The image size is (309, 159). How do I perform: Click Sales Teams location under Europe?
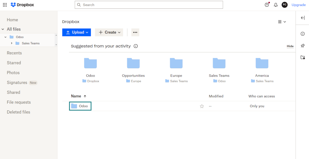176,81
